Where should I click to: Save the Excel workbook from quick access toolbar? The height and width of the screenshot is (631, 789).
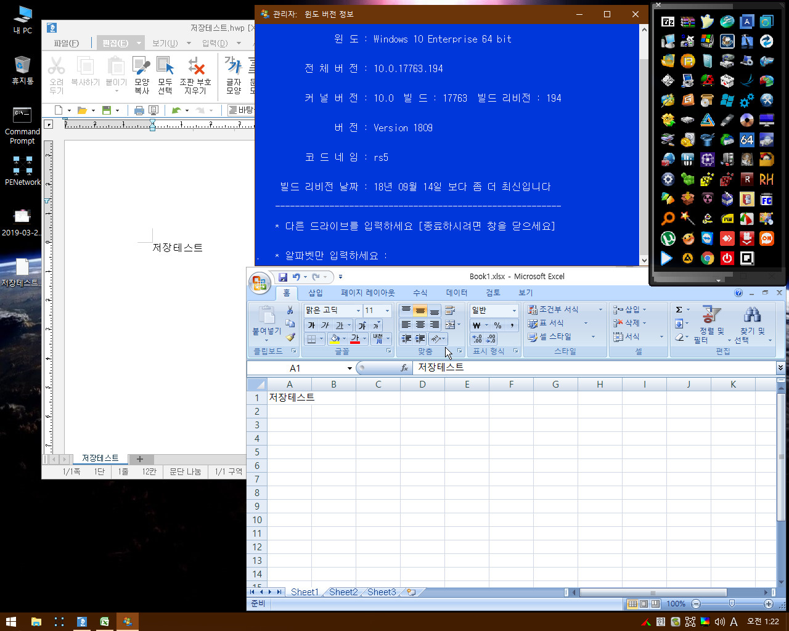click(x=283, y=277)
